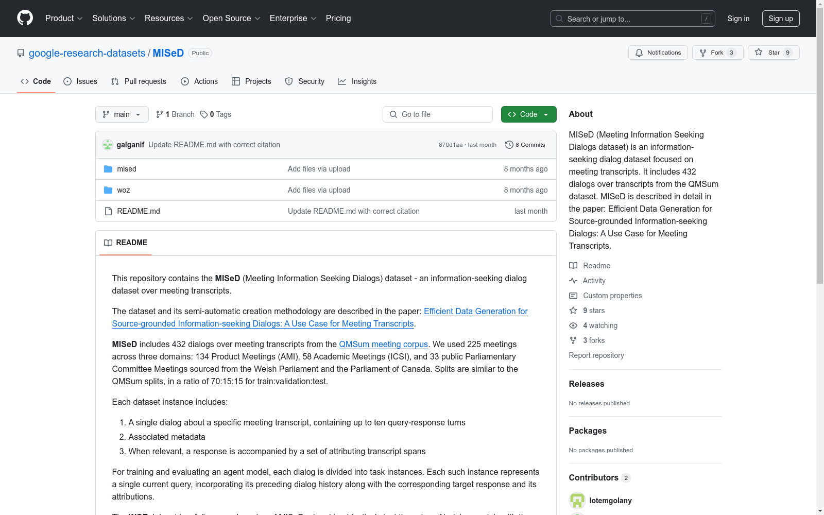Open the MISeD repository name link
The image size is (824, 515).
[x=168, y=53]
